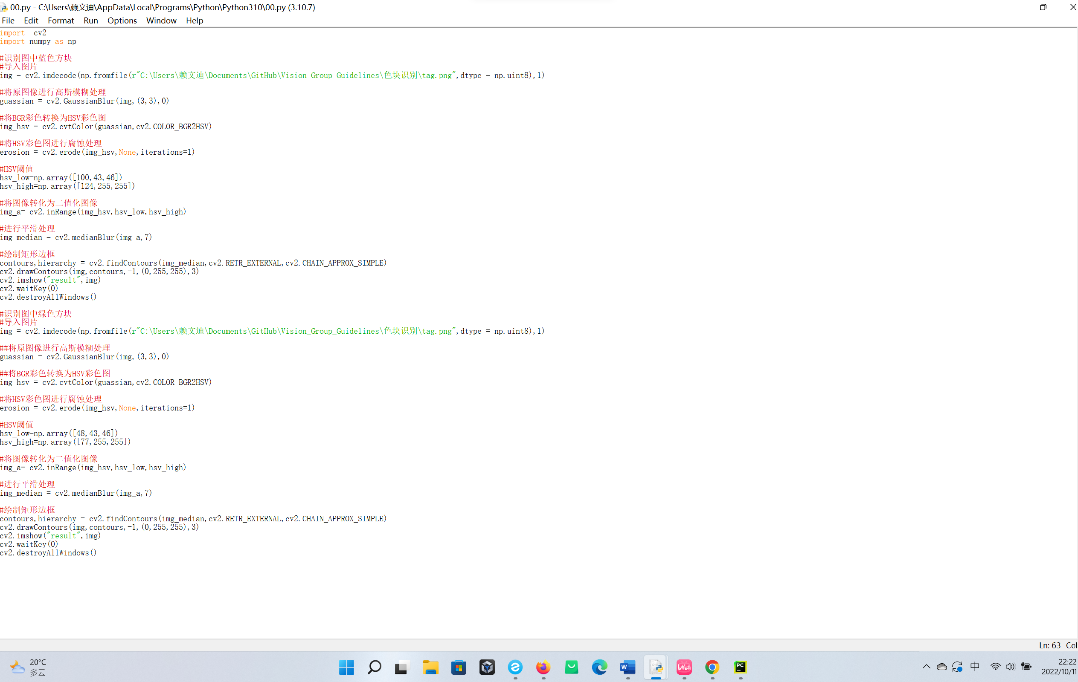Click the clock showing 22:22
Viewport: 1078px width, 682px height.
tap(1058, 667)
